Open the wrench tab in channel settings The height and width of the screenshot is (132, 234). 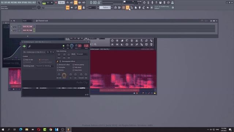pos(30,46)
